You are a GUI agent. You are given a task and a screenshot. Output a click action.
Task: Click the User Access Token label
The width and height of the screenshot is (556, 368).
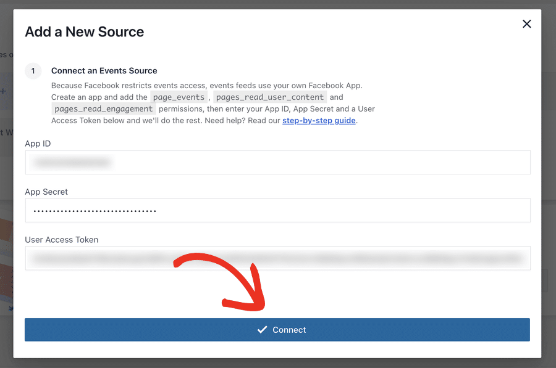(x=62, y=240)
